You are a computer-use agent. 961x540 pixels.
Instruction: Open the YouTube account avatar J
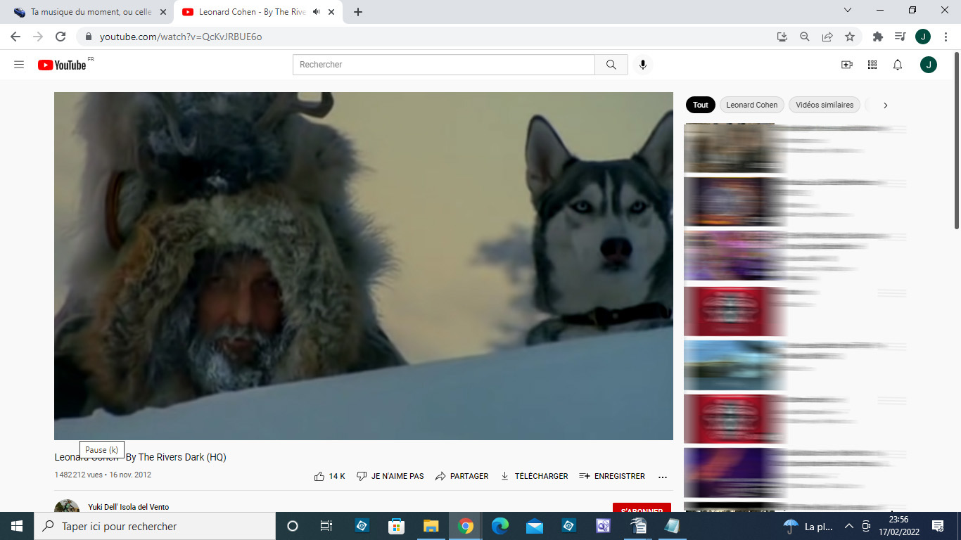pyautogui.click(x=929, y=65)
